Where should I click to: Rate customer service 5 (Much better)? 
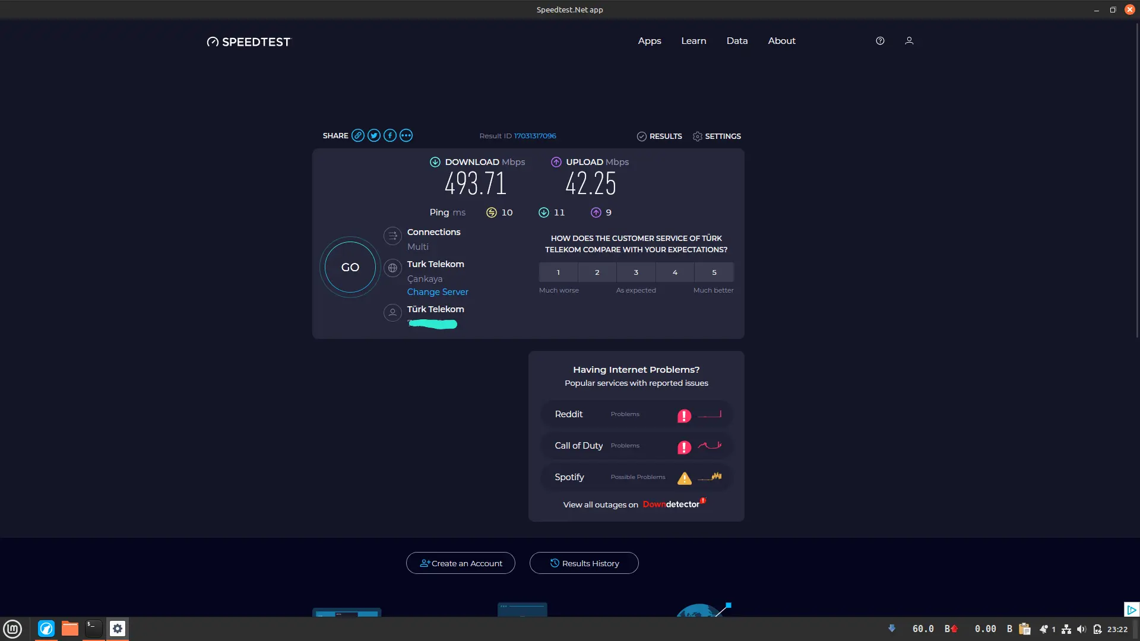[714, 272]
